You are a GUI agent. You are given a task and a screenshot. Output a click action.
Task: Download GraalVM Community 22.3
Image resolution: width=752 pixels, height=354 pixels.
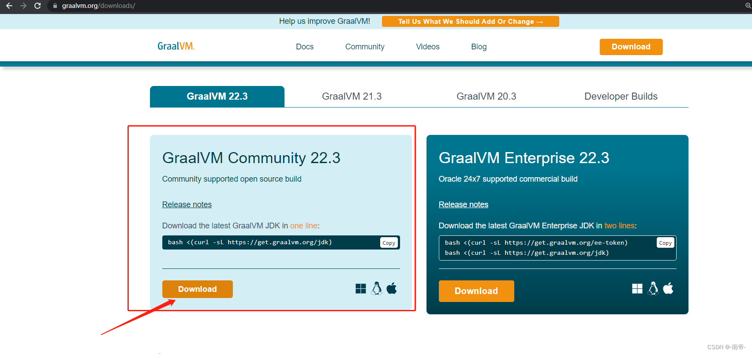[198, 289]
